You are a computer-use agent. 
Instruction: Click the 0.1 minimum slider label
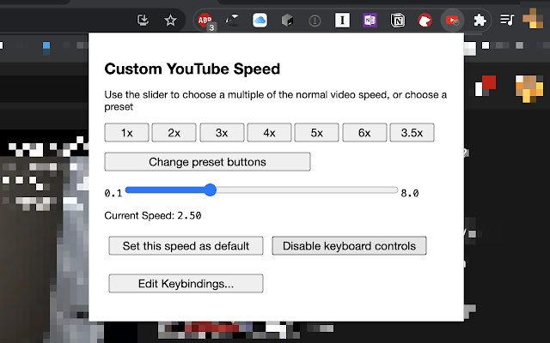[x=113, y=193]
